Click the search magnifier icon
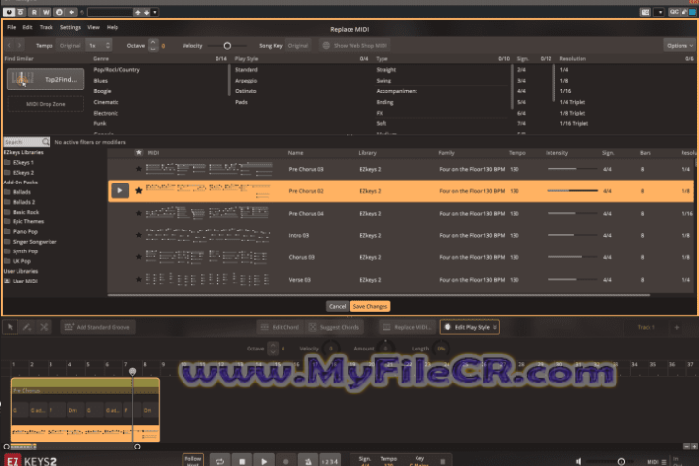The height and width of the screenshot is (466, 699). coord(45,142)
